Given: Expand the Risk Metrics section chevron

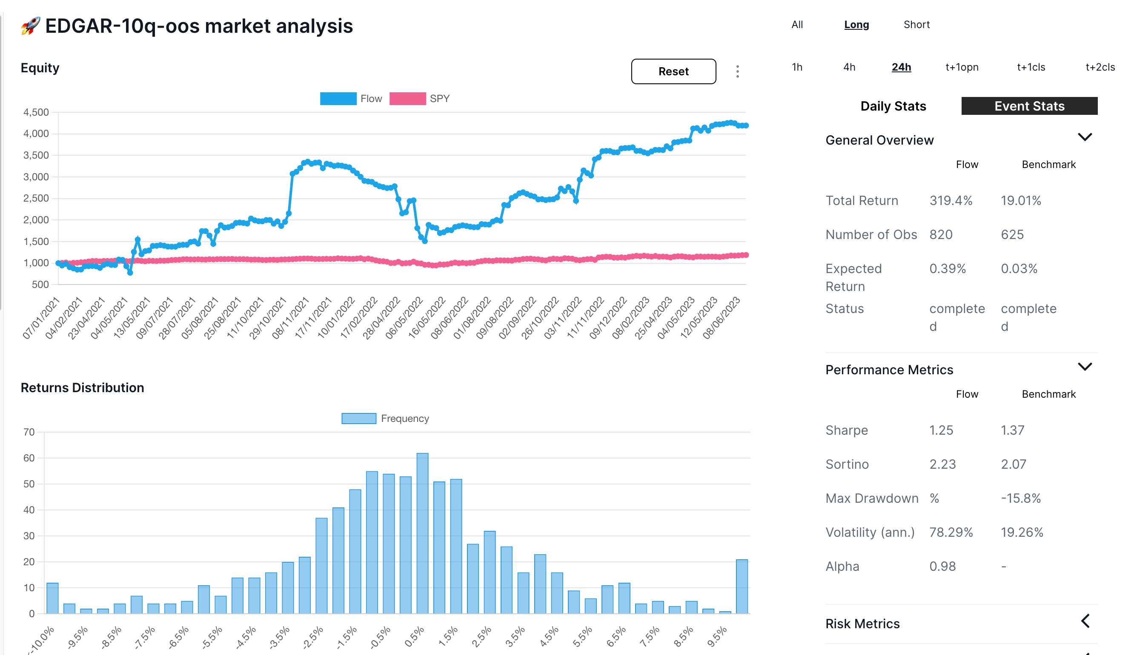Looking at the screenshot, I should pos(1085,621).
